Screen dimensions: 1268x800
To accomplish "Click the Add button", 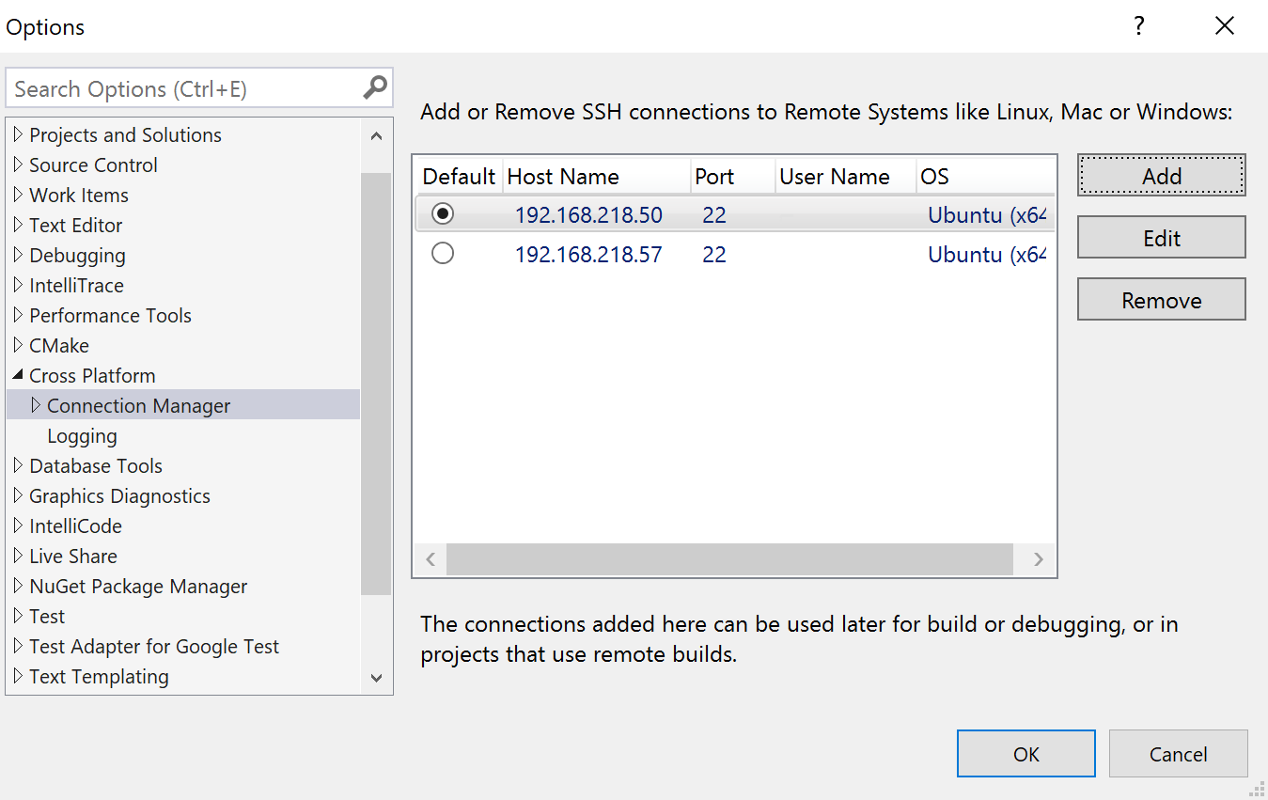I will (1161, 176).
